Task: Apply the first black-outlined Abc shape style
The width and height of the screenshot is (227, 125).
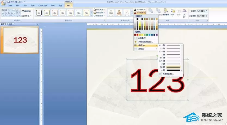Action: pos(39,13)
